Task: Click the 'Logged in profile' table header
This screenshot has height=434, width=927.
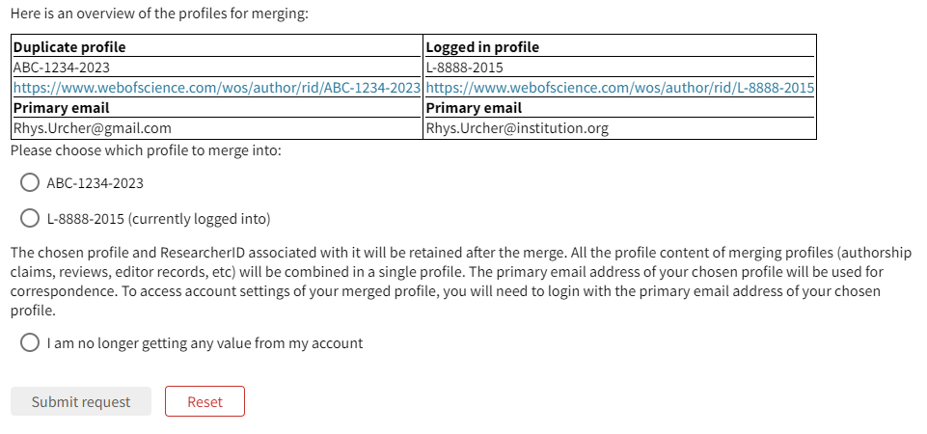Action: pyautogui.click(x=482, y=46)
